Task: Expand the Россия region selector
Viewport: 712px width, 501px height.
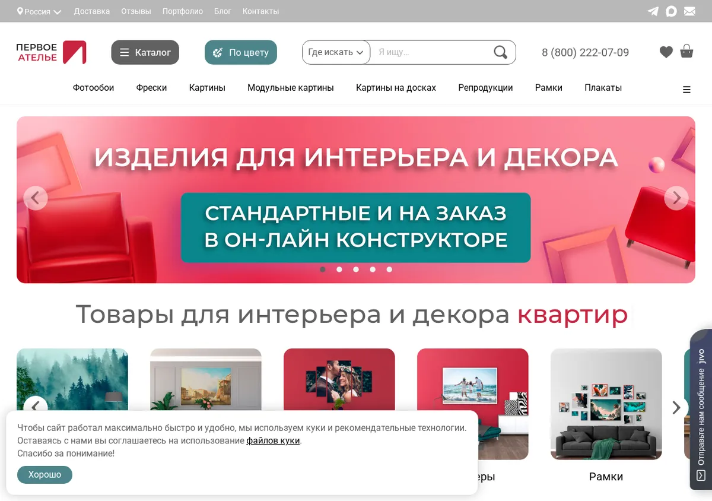Action: (39, 11)
